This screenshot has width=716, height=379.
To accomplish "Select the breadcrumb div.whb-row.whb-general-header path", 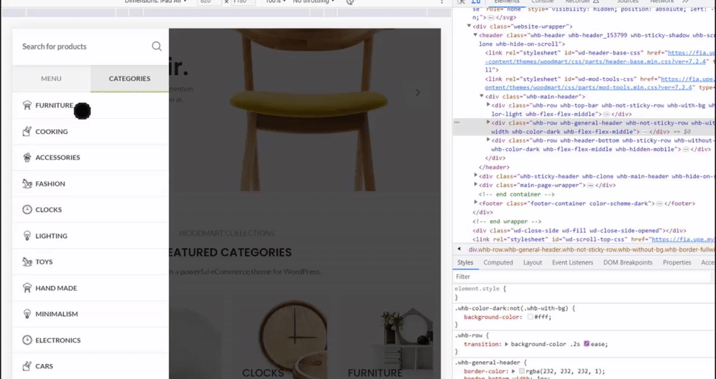I will (x=592, y=250).
